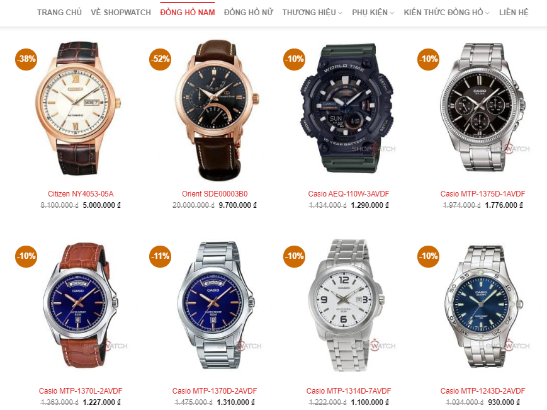The width and height of the screenshot is (547, 410).
Task: Expand the Phụ Kiện dropdown menu
Action: coord(373,13)
